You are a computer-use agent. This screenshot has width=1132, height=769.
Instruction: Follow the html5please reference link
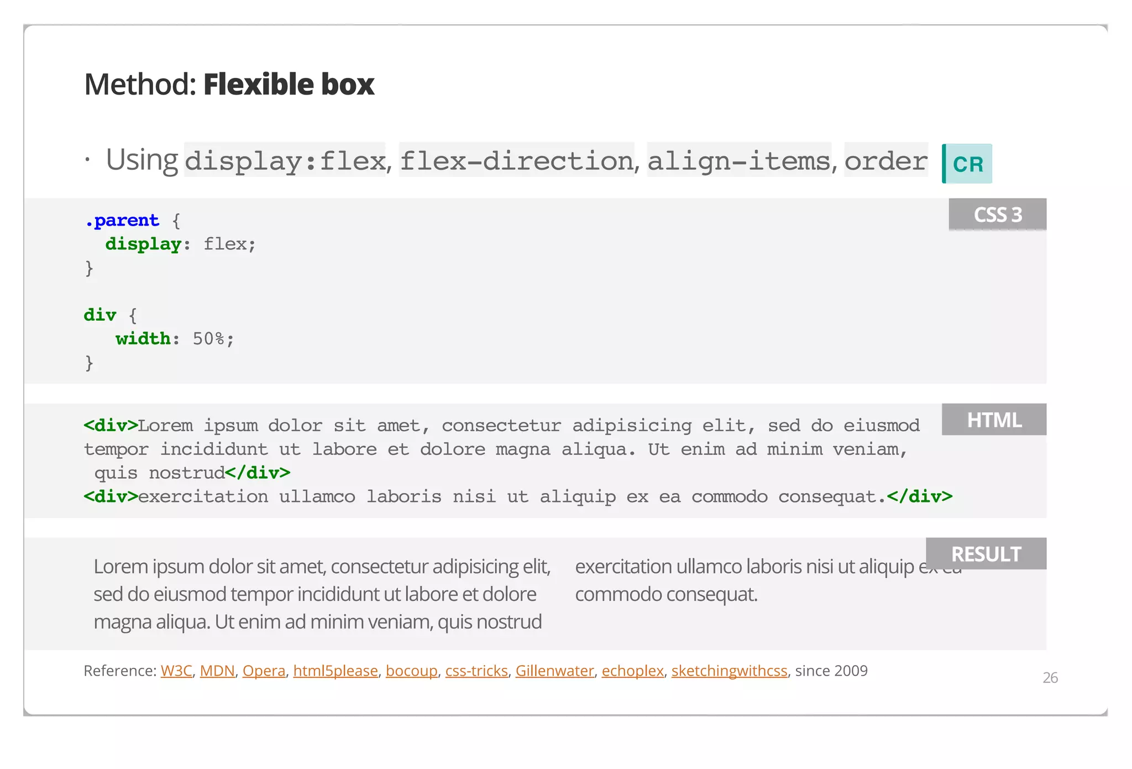(335, 671)
